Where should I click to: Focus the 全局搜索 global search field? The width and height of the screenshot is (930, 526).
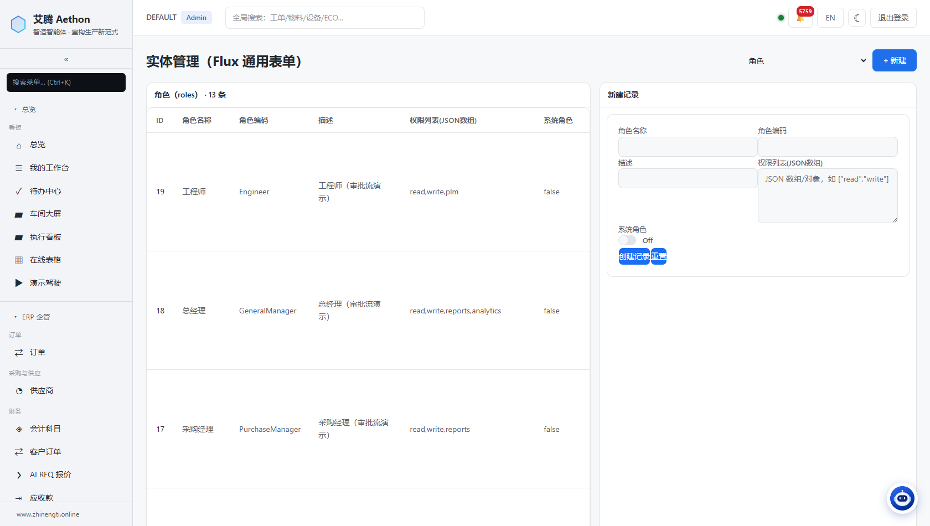point(325,18)
